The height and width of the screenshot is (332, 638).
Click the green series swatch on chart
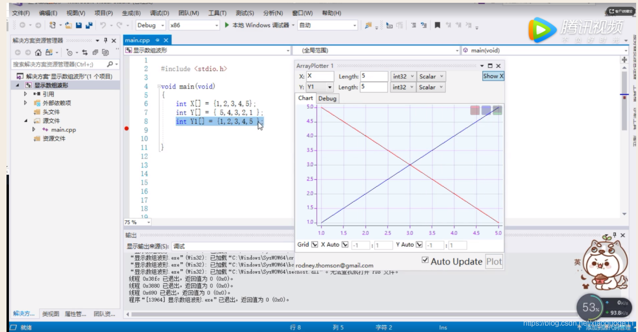[x=497, y=110]
